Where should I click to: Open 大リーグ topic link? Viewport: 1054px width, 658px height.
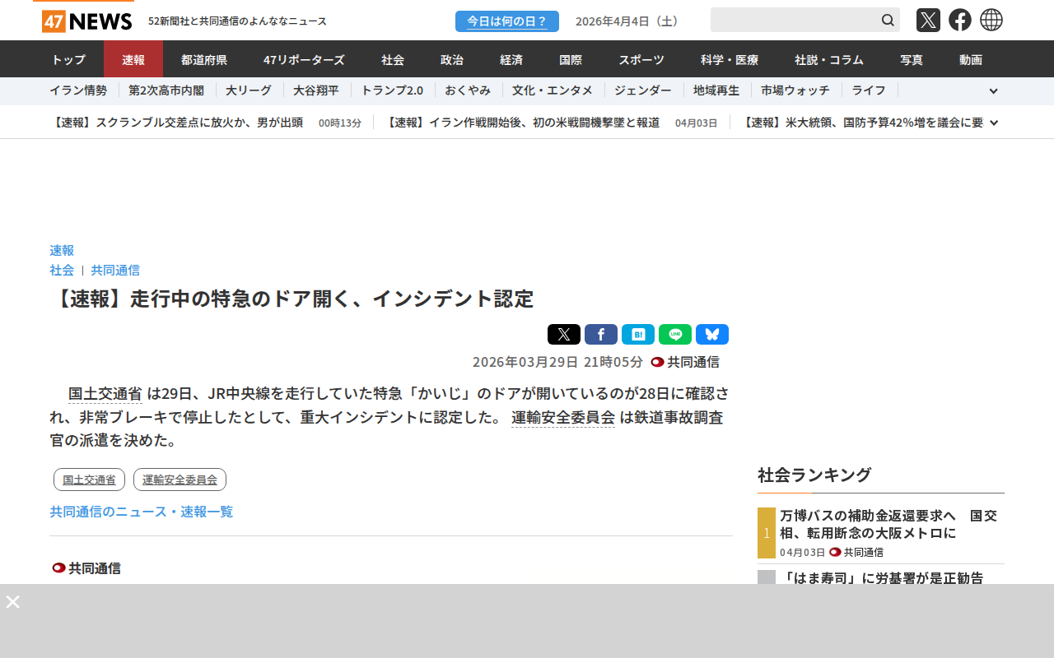point(249,90)
